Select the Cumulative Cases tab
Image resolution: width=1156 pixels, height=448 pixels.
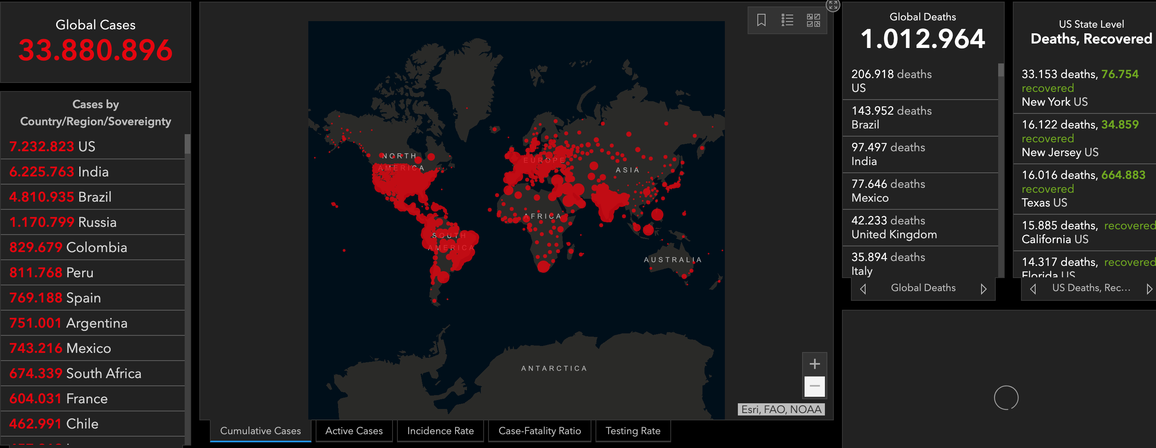point(260,431)
